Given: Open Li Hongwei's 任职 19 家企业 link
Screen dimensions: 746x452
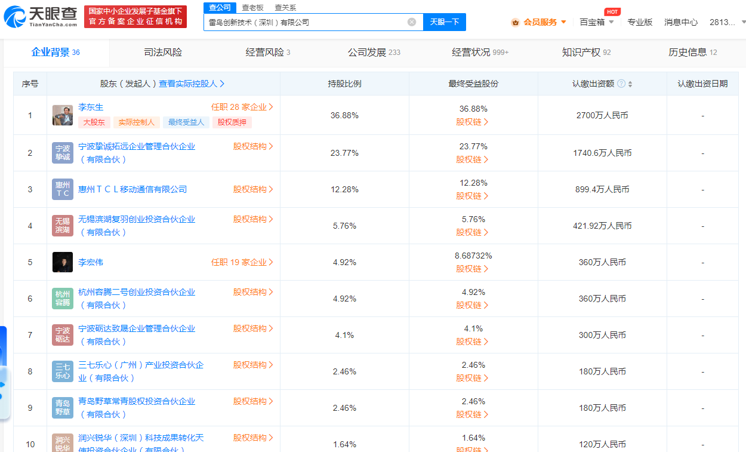Looking at the screenshot, I should [x=242, y=262].
